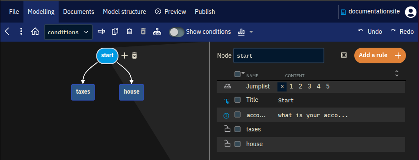This screenshot has width=419, height=160.
Task: Click the Jumplist row name
Action: coord(258,86)
